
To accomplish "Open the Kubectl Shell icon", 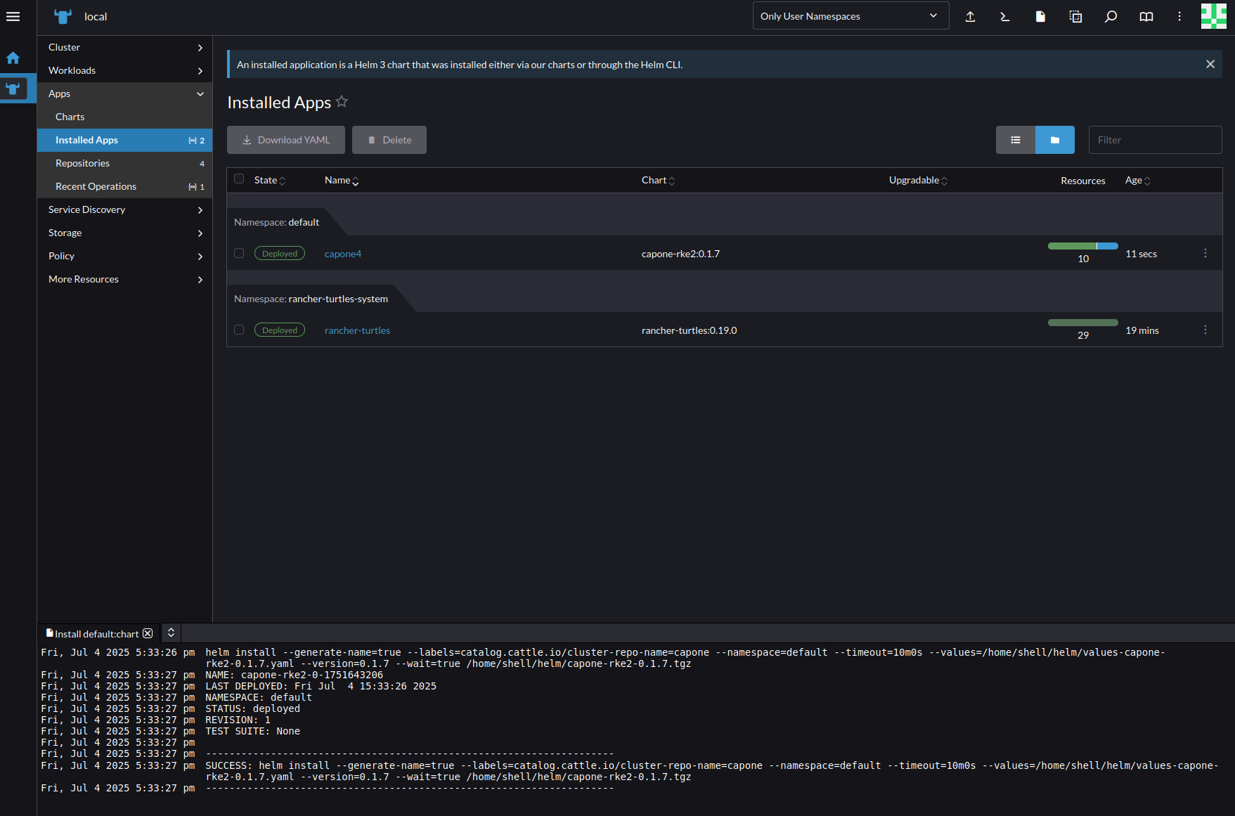I will click(1005, 16).
